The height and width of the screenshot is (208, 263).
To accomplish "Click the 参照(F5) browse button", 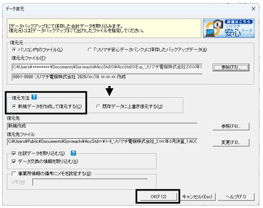I will [x=231, y=67].
